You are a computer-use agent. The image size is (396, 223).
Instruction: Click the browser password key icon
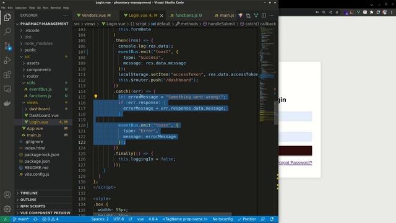[x=317, y=12]
